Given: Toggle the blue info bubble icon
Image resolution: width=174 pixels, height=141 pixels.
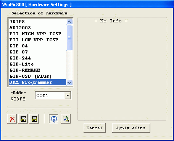Looking at the screenshot, I should click(53, 119).
